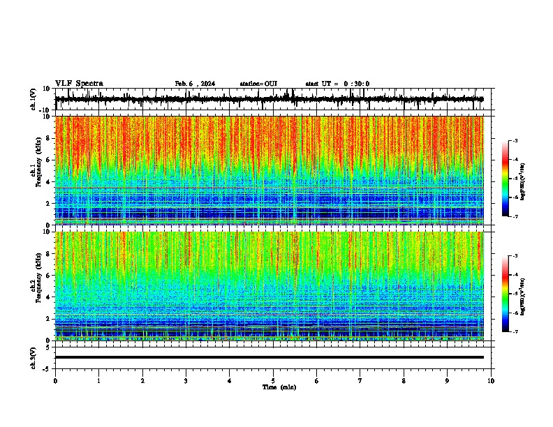The image size is (553, 427).
Task: Click the black ch.3 flat line trace
Action: [x=270, y=357]
